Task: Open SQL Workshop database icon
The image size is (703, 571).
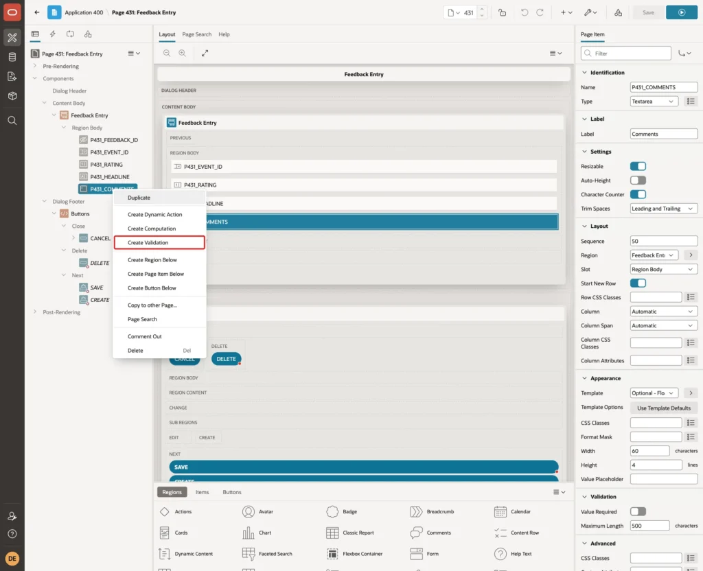Action: coord(12,57)
